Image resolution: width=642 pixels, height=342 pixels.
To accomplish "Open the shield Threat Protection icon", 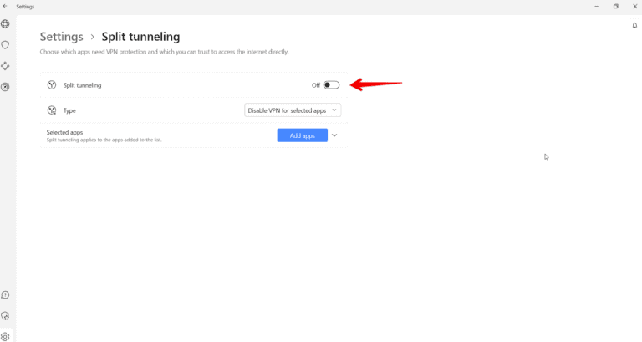I will 6,45.
